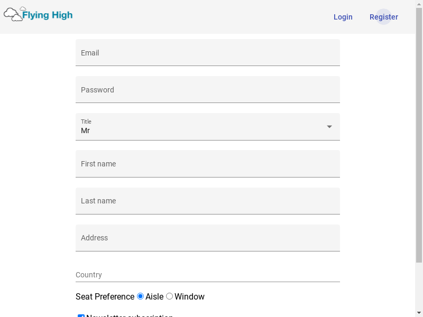Screen dimensions: 423x317
Task: Click the Window radio label text
Action: coord(189,296)
